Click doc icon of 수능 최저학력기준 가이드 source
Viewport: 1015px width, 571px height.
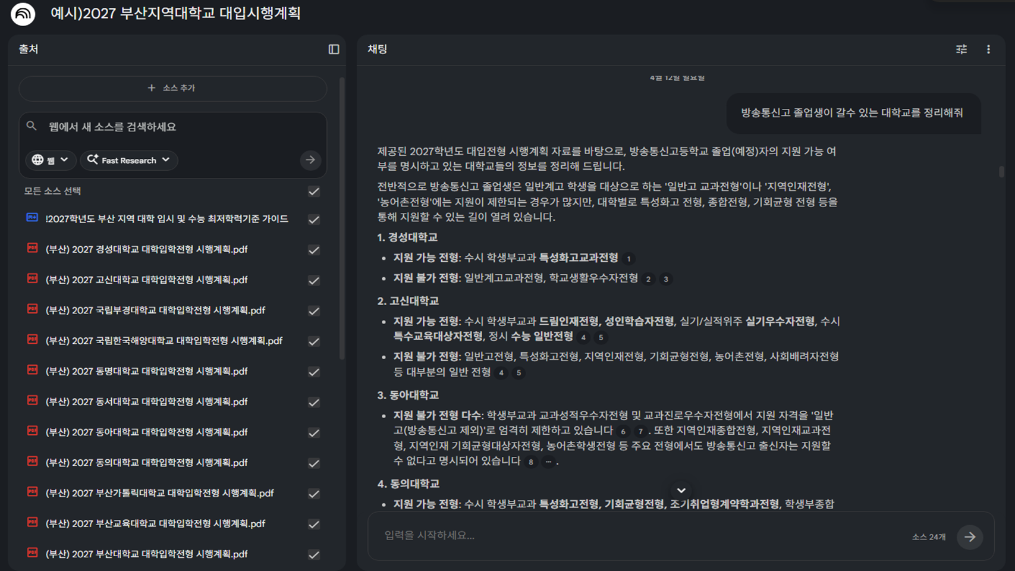33,218
